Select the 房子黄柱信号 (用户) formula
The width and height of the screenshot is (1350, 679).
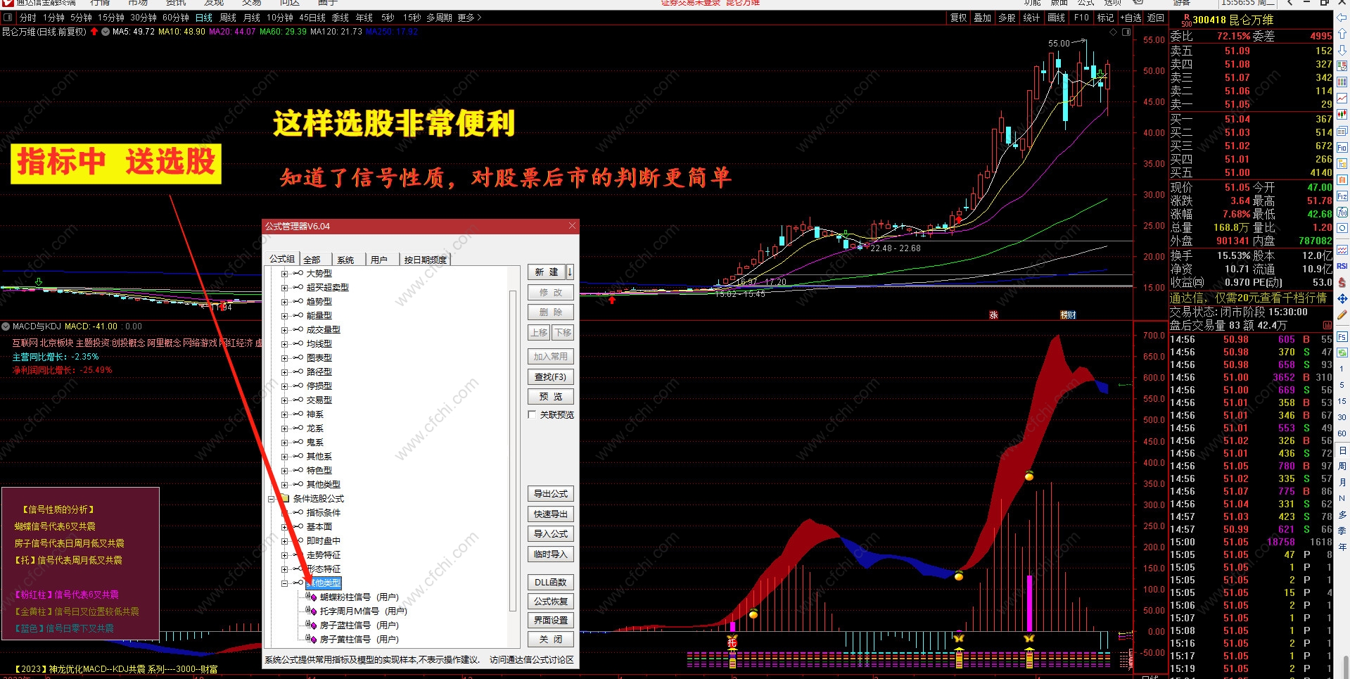point(359,640)
